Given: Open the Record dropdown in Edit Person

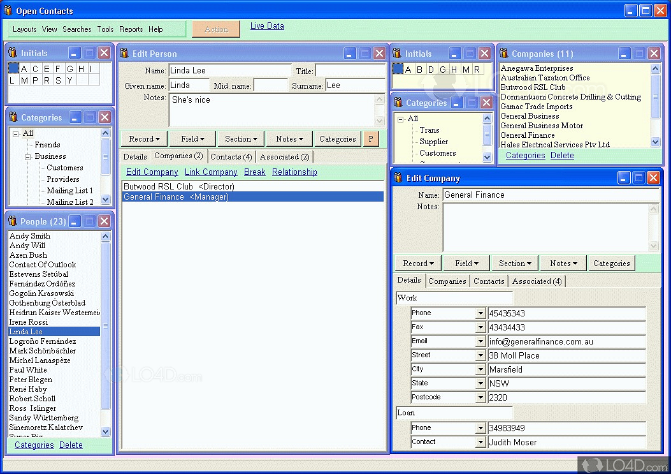Looking at the screenshot, I should 143,138.
